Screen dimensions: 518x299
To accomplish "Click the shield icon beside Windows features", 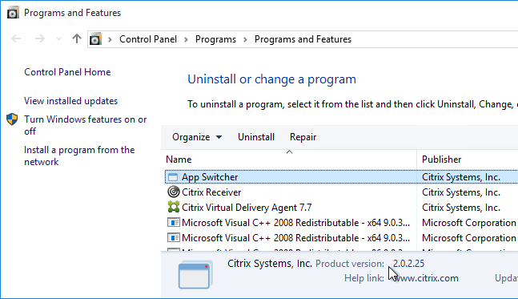I will 12,119.
